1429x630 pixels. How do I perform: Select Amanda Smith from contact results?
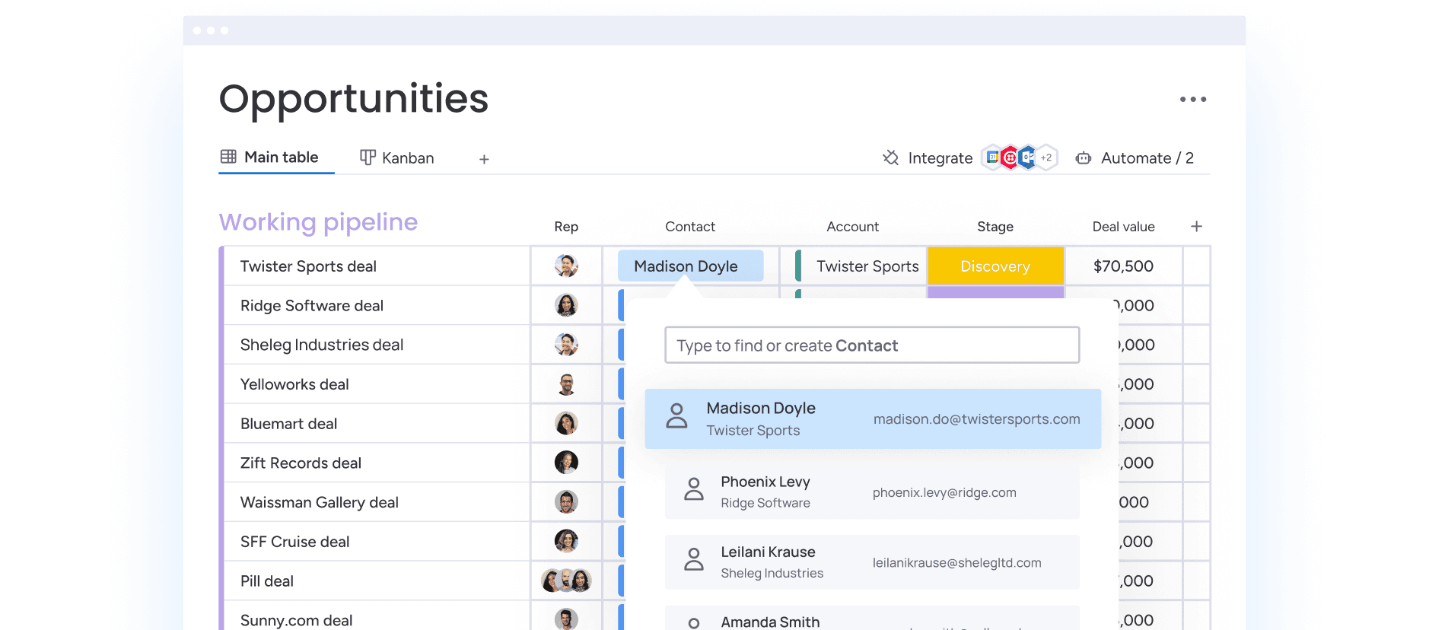[872, 619]
